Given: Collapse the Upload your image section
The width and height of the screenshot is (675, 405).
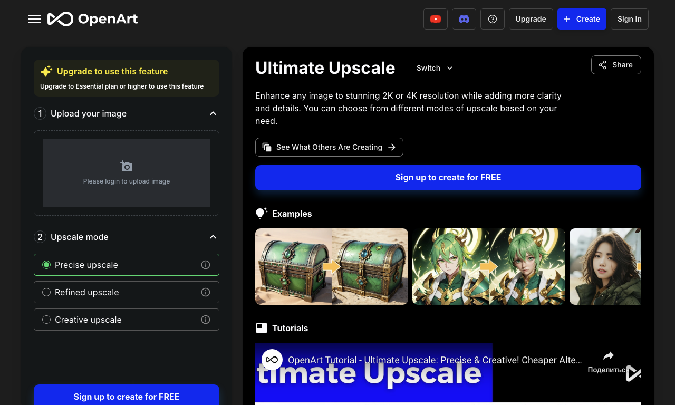Looking at the screenshot, I should tap(213, 113).
